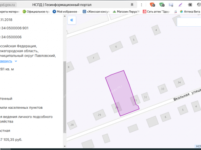Collapse the info panel with the double-chevron button

pos(72,20)
